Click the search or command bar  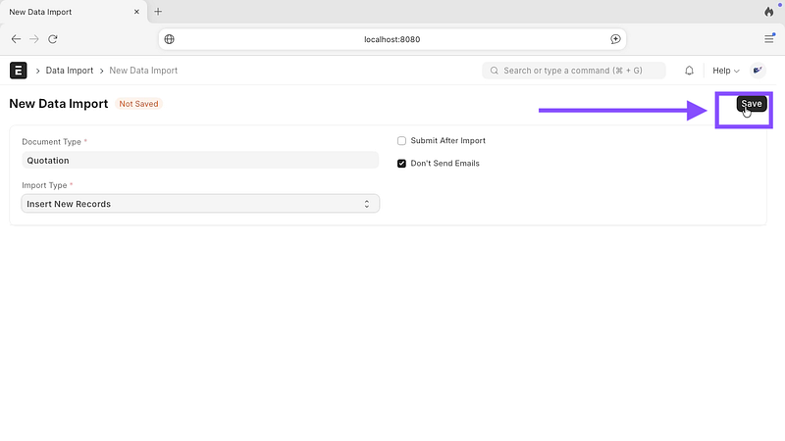(x=574, y=71)
